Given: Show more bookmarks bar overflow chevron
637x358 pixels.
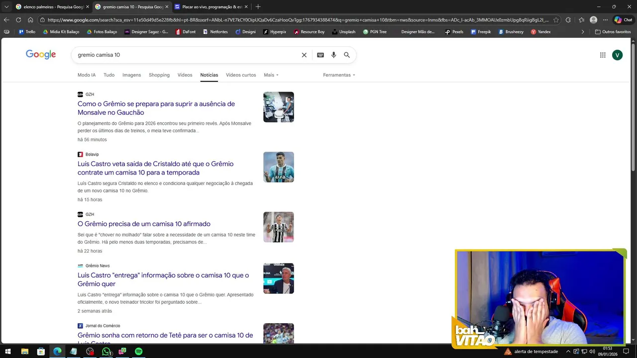Looking at the screenshot, I should tap(583, 32).
